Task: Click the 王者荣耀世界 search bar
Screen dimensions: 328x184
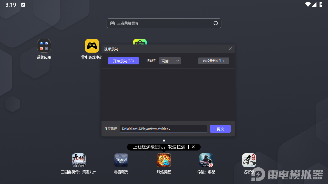Action: 159,23
